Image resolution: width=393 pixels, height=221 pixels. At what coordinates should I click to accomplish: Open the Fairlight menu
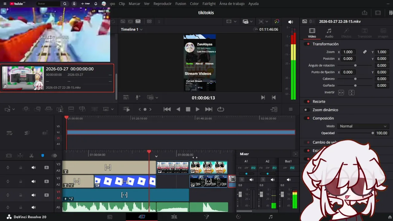coord(209,4)
